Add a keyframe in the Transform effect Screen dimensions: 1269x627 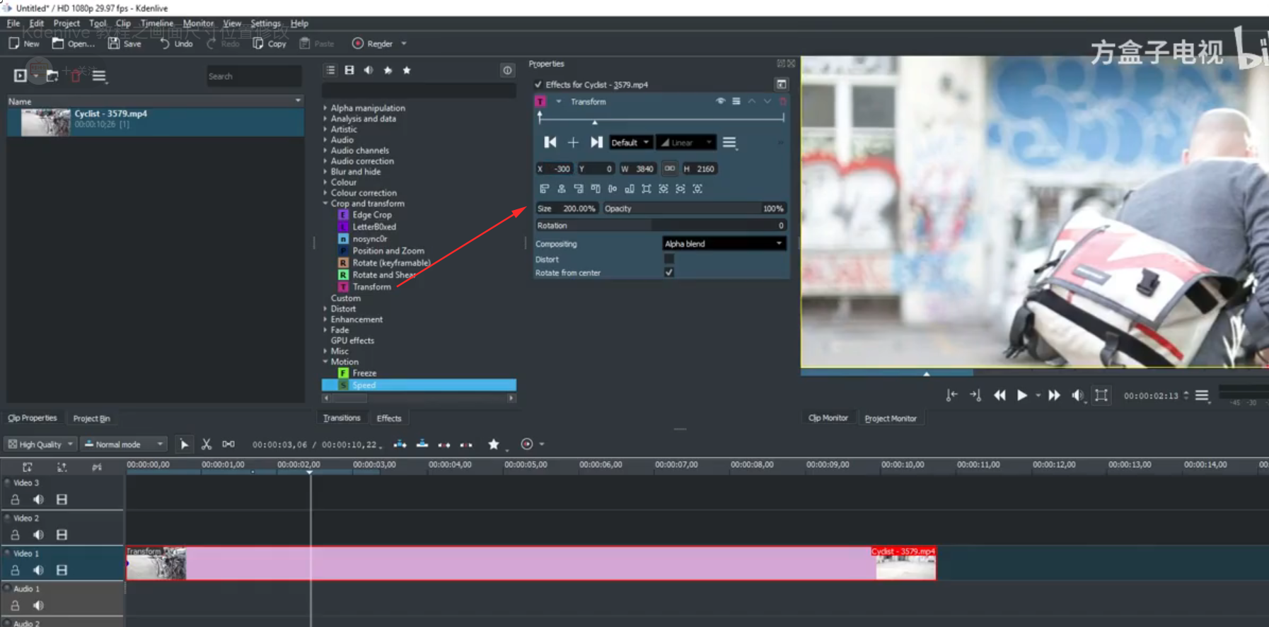pos(573,142)
